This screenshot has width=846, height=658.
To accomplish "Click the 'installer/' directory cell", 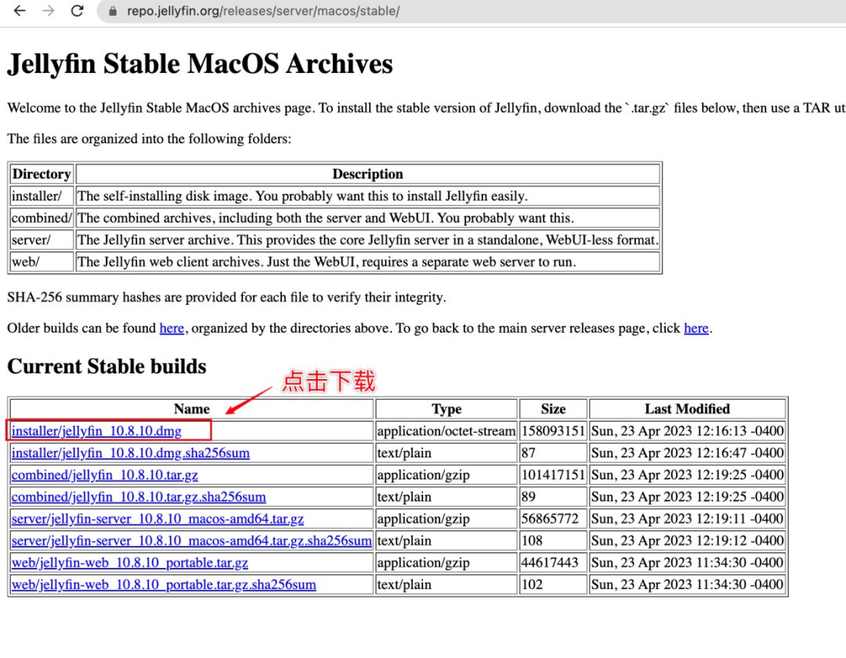I will (x=42, y=196).
